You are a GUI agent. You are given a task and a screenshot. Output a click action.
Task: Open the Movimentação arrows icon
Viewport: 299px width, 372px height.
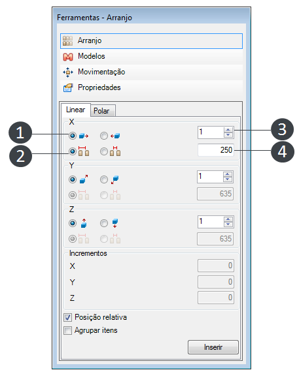pyautogui.click(x=68, y=72)
